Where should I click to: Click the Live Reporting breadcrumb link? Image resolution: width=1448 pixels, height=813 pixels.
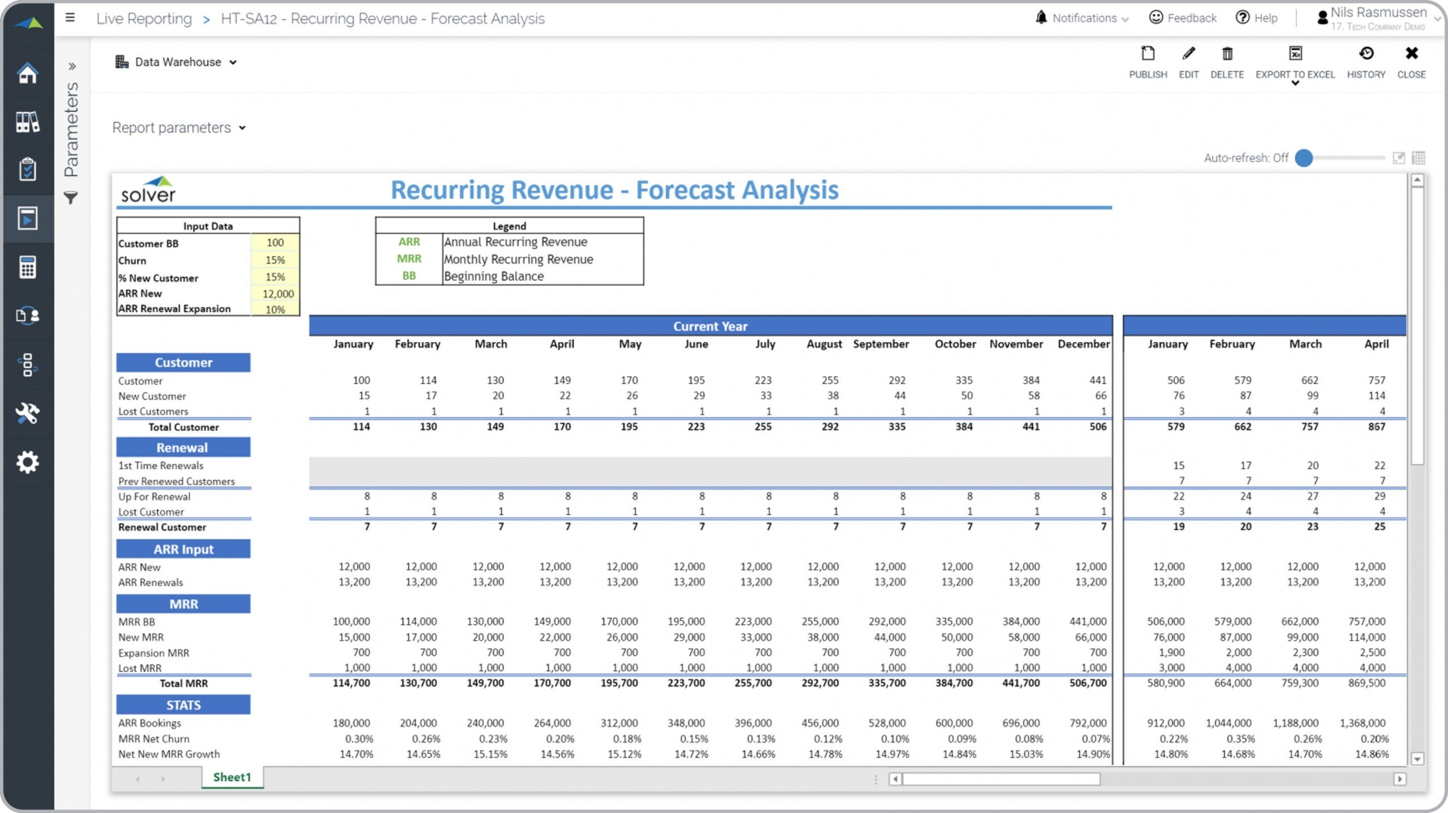(144, 19)
